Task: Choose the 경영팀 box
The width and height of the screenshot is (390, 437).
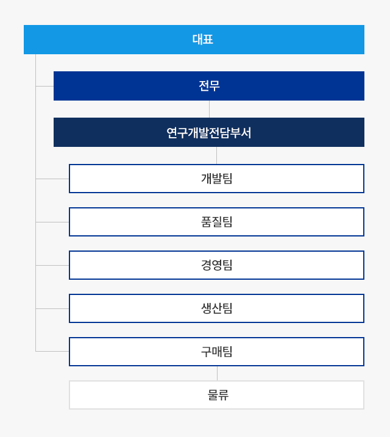Action: [216, 265]
